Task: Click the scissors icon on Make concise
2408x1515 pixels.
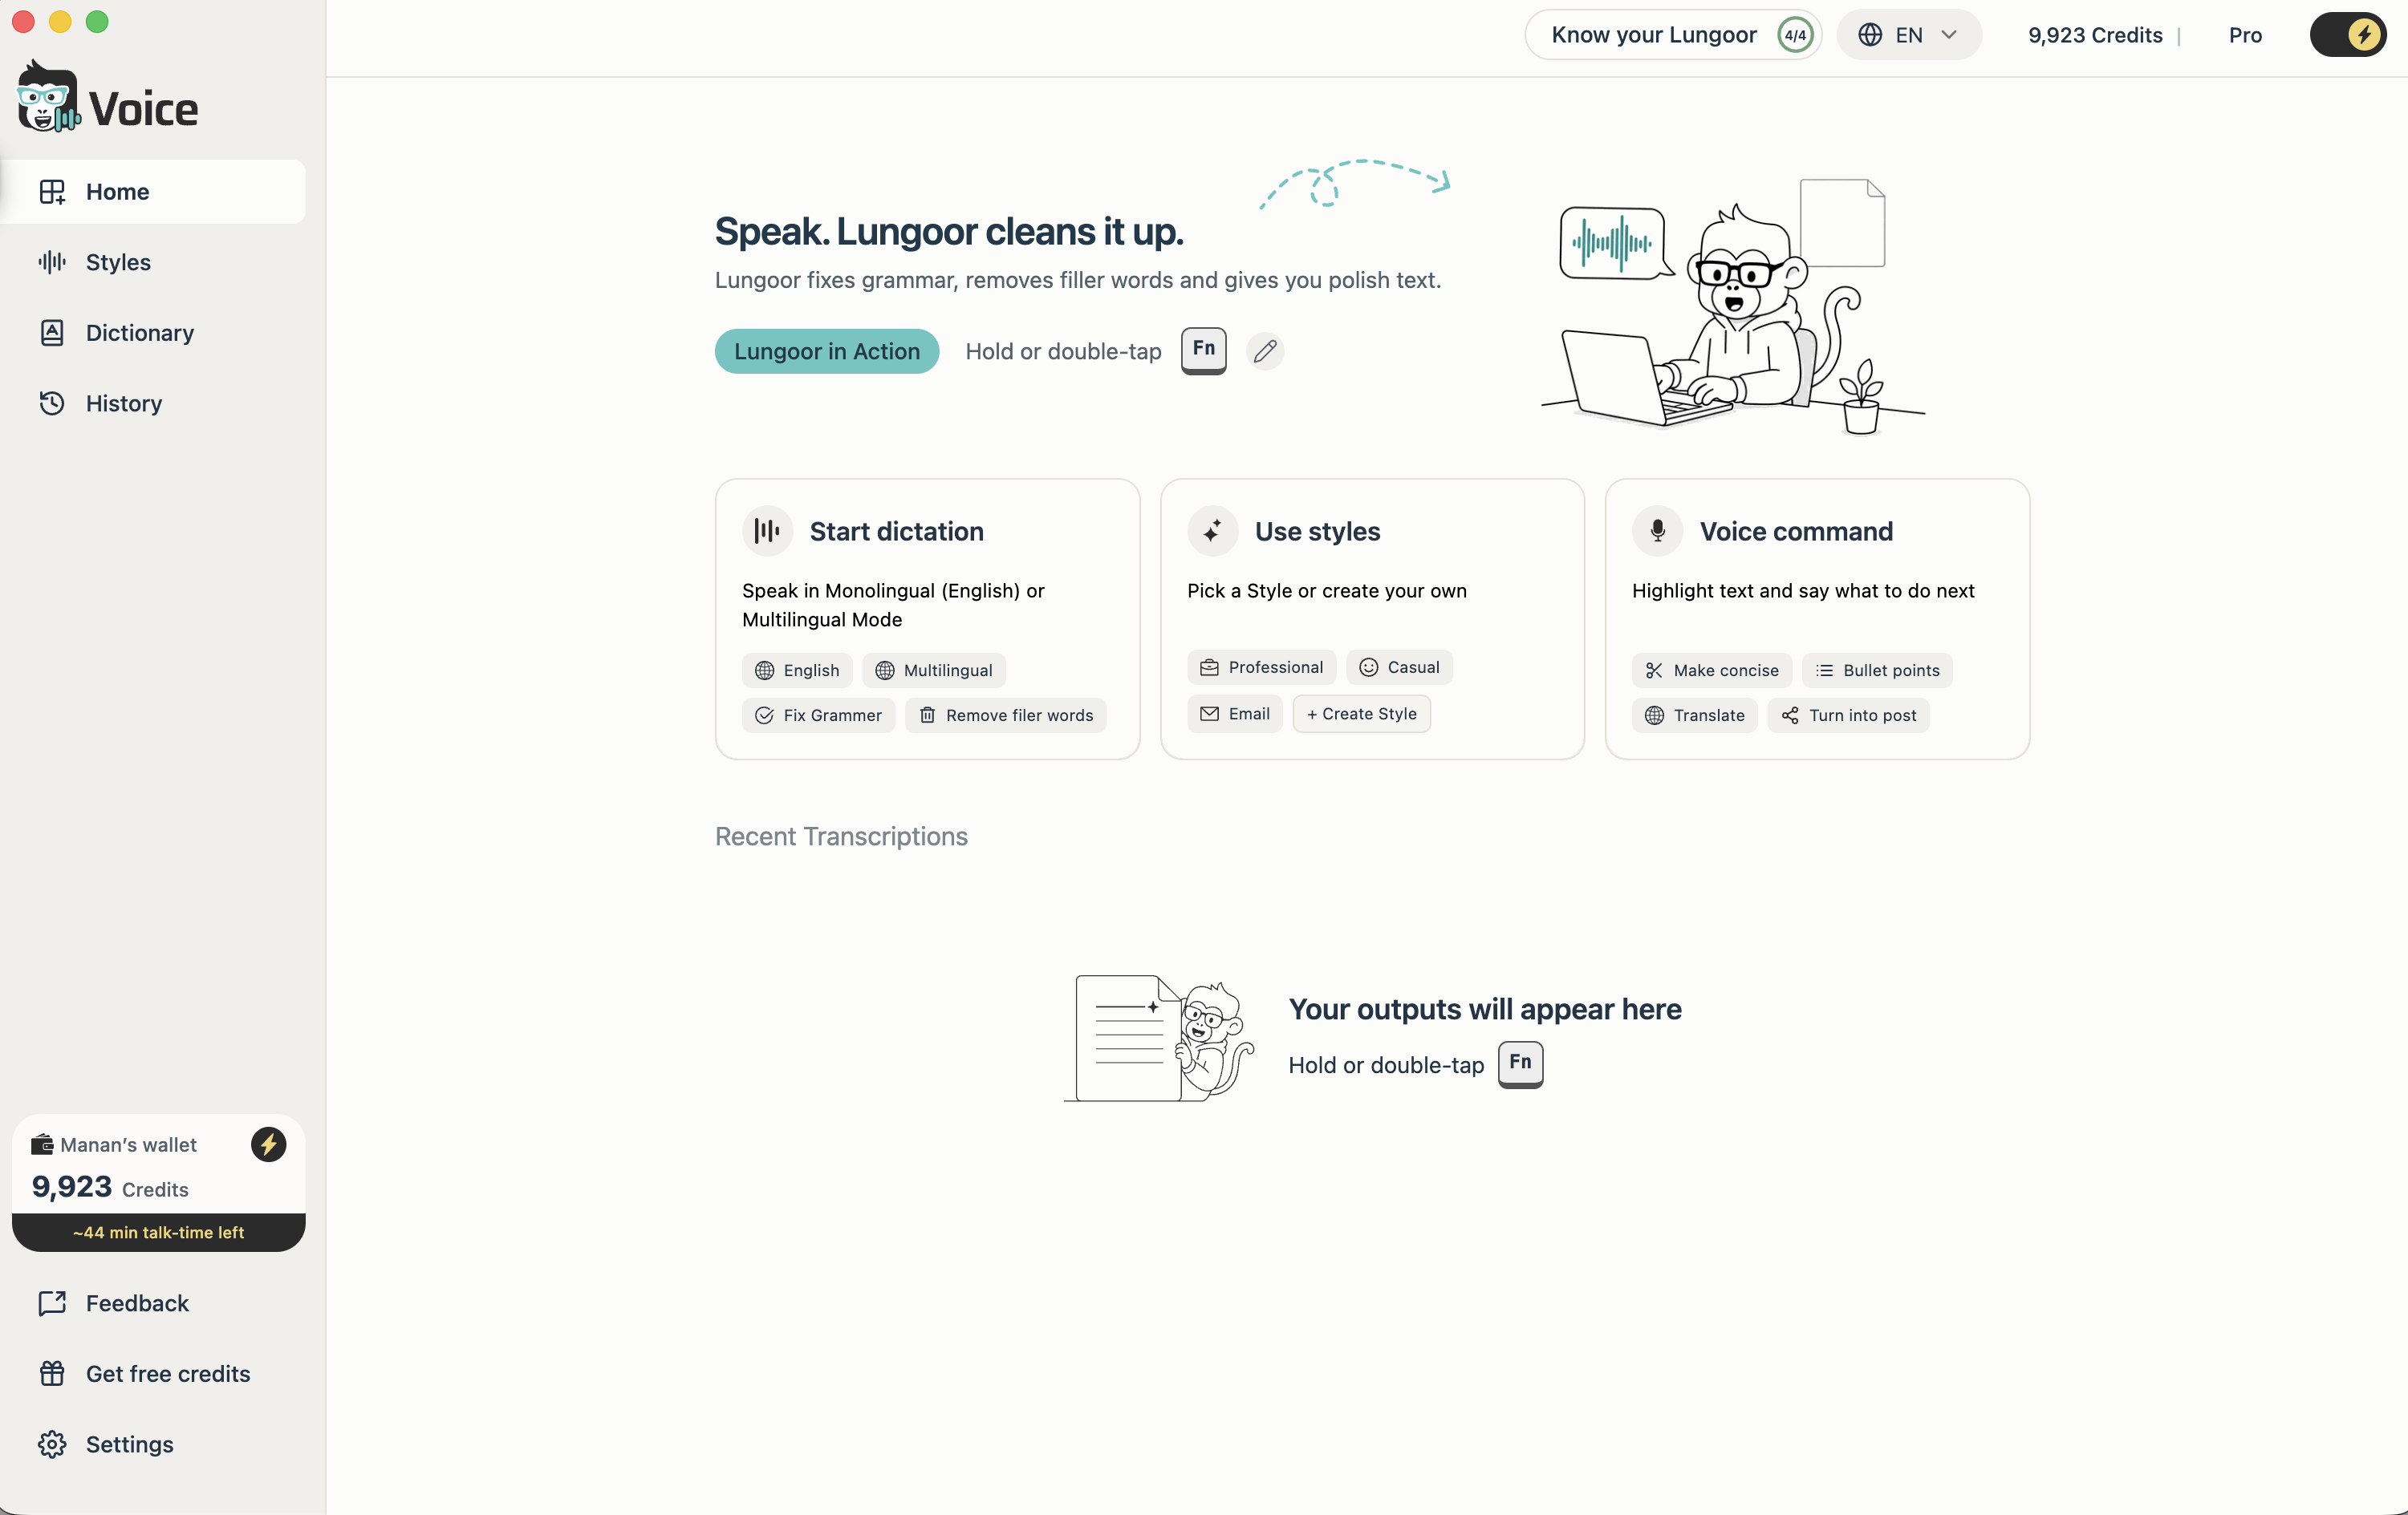Action: (x=1654, y=670)
